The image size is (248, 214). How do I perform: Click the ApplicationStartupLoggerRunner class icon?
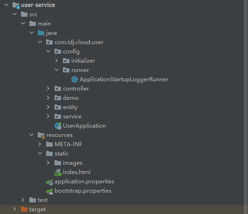[x=75, y=79]
